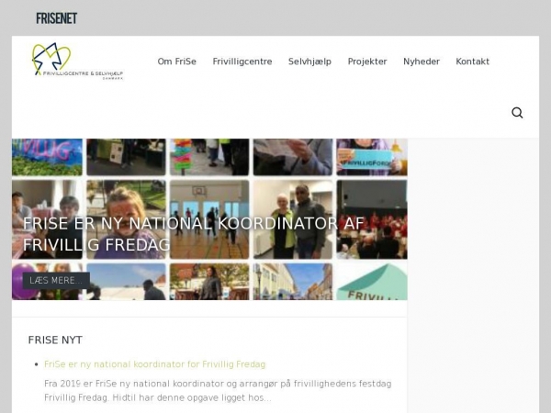This screenshot has width=551, height=413.
Task: Click the news excerpt starting 'Fra 2019 er FriSe'
Action: (218, 391)
